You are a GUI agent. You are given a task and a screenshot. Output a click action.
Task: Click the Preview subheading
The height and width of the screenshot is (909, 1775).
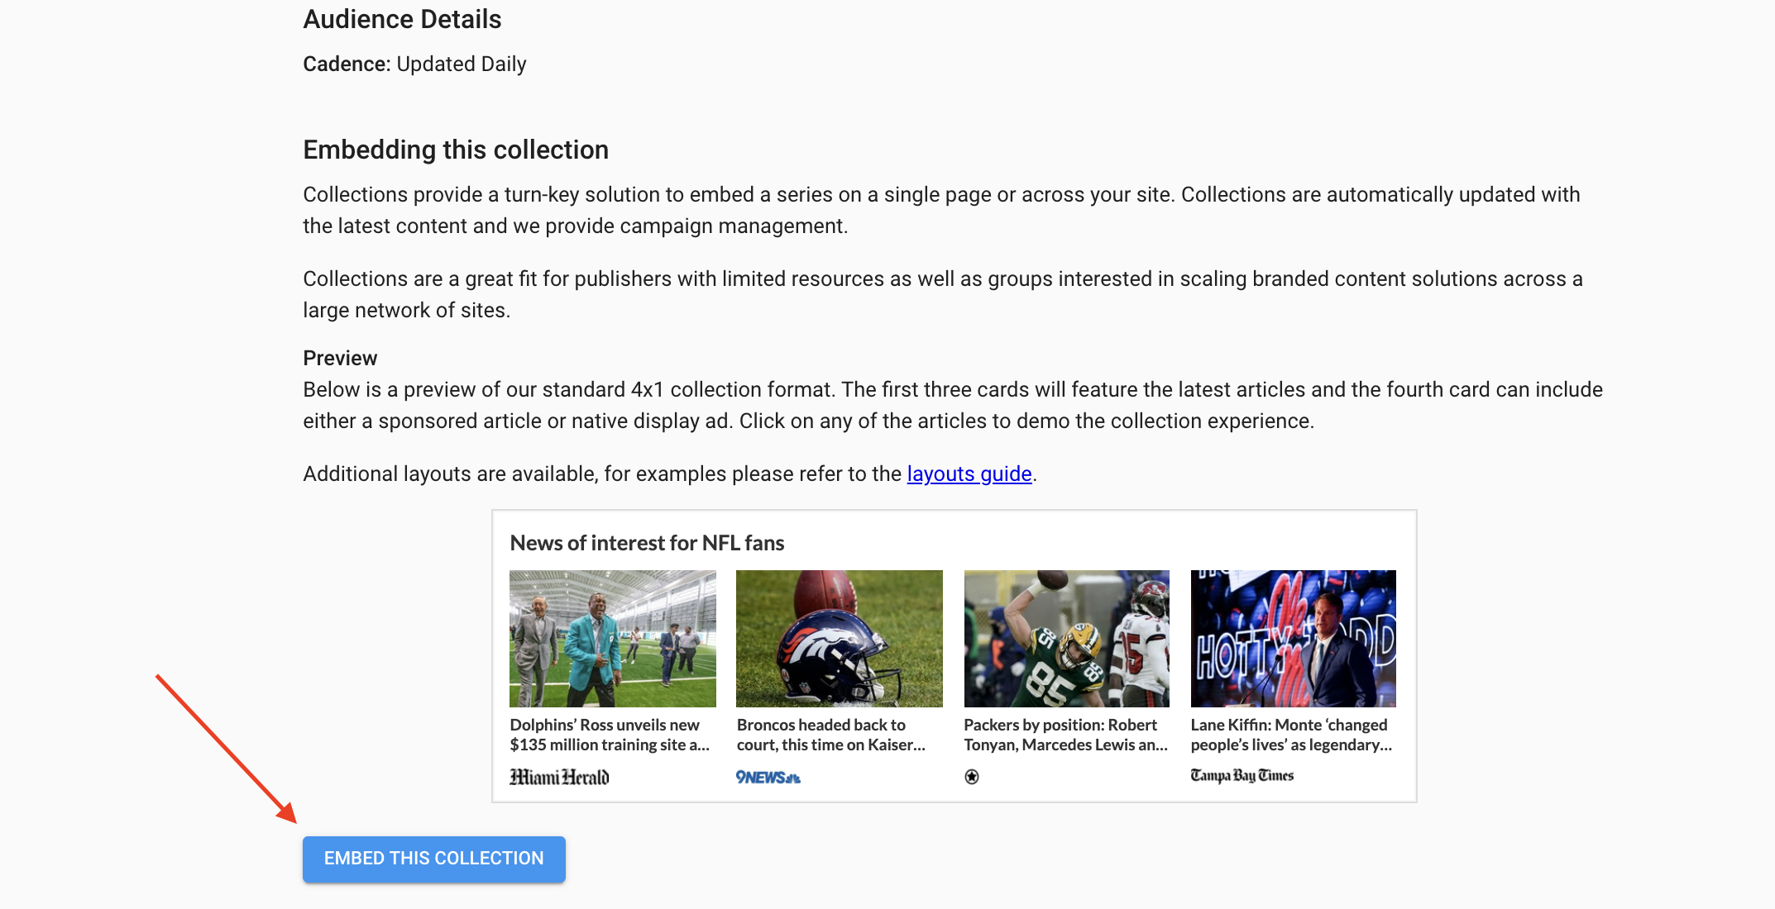[340, 358]
